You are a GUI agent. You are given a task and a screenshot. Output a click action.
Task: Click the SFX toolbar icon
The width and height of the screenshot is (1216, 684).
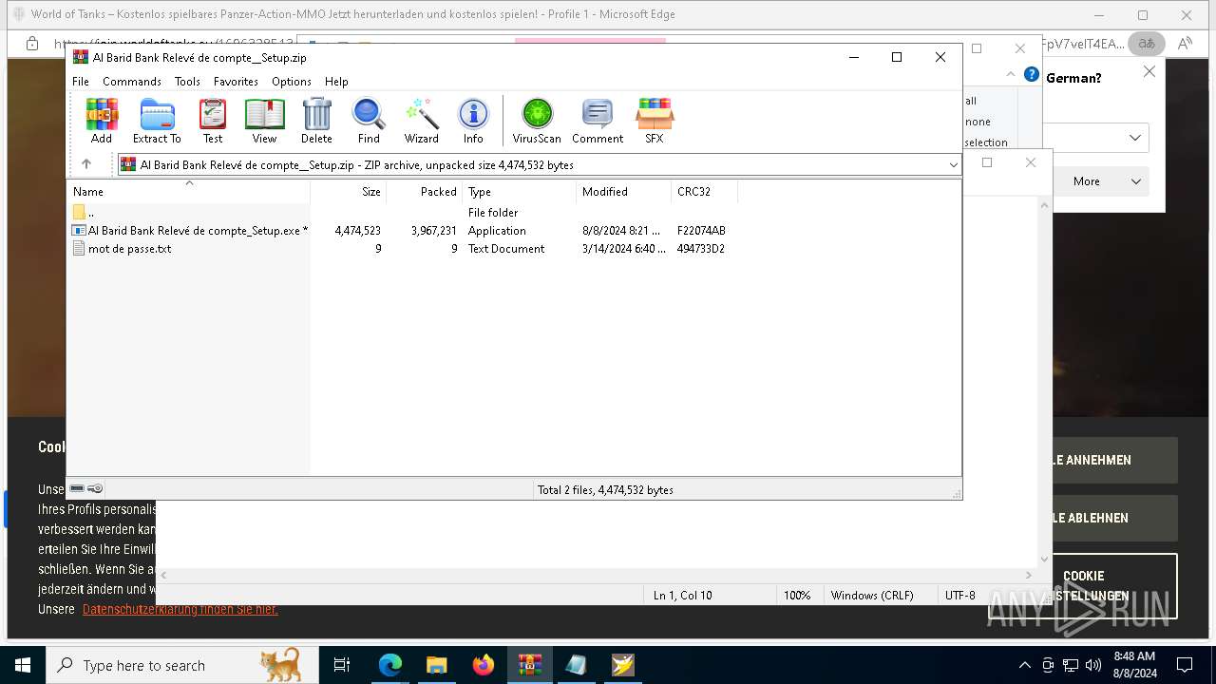pos(655,121)
